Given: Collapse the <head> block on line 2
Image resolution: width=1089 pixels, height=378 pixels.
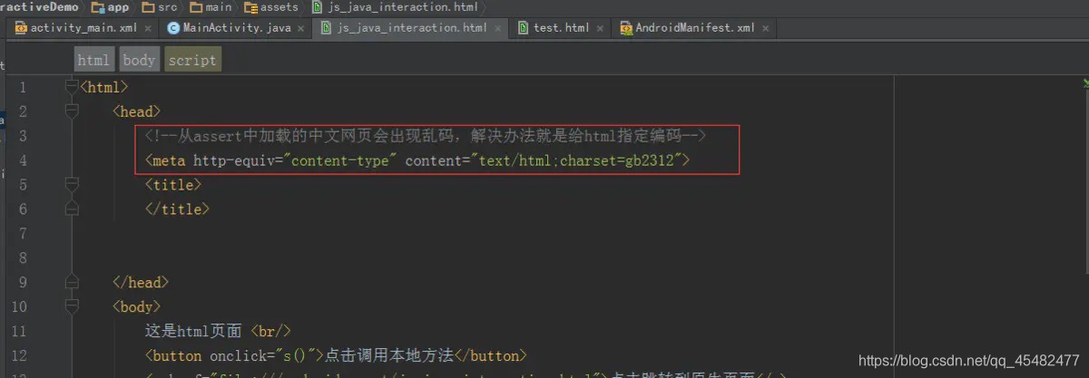Looking at the screenshot, I should coord(72,111).
